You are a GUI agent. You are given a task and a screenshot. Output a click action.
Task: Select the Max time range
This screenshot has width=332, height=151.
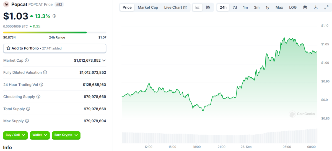(x=279, y=7)
